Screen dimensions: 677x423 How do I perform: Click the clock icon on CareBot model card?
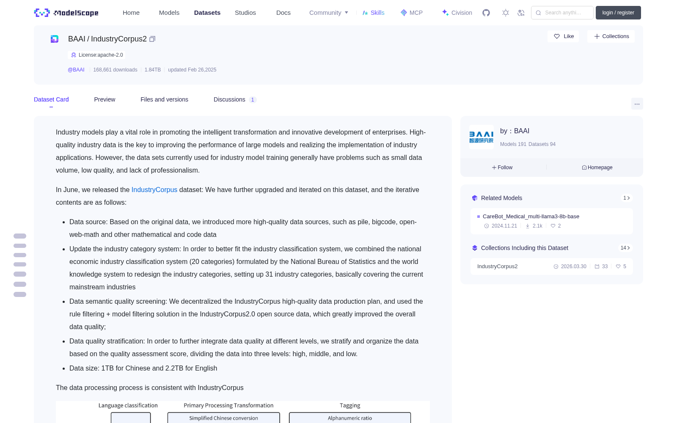(487, 226)
